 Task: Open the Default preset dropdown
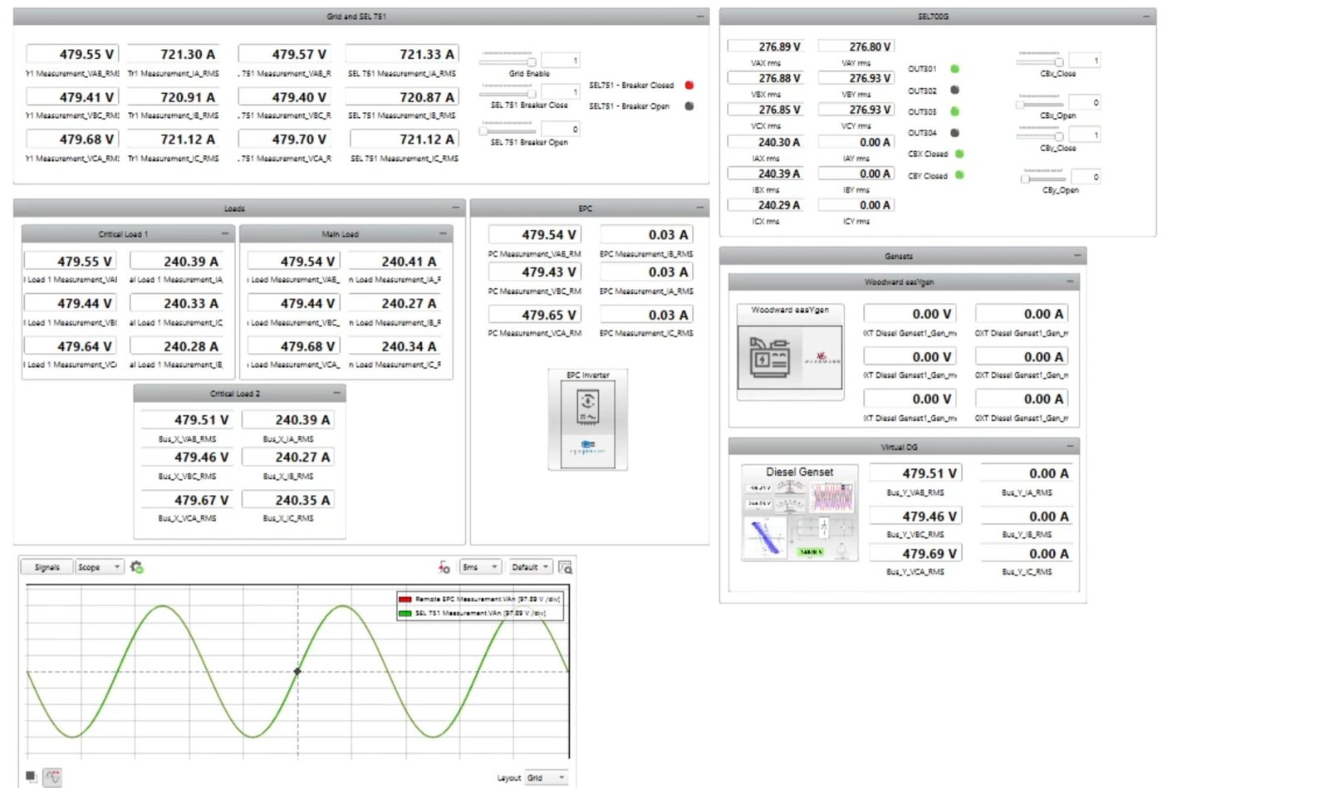pyautogui.click(x=531, y=567)
